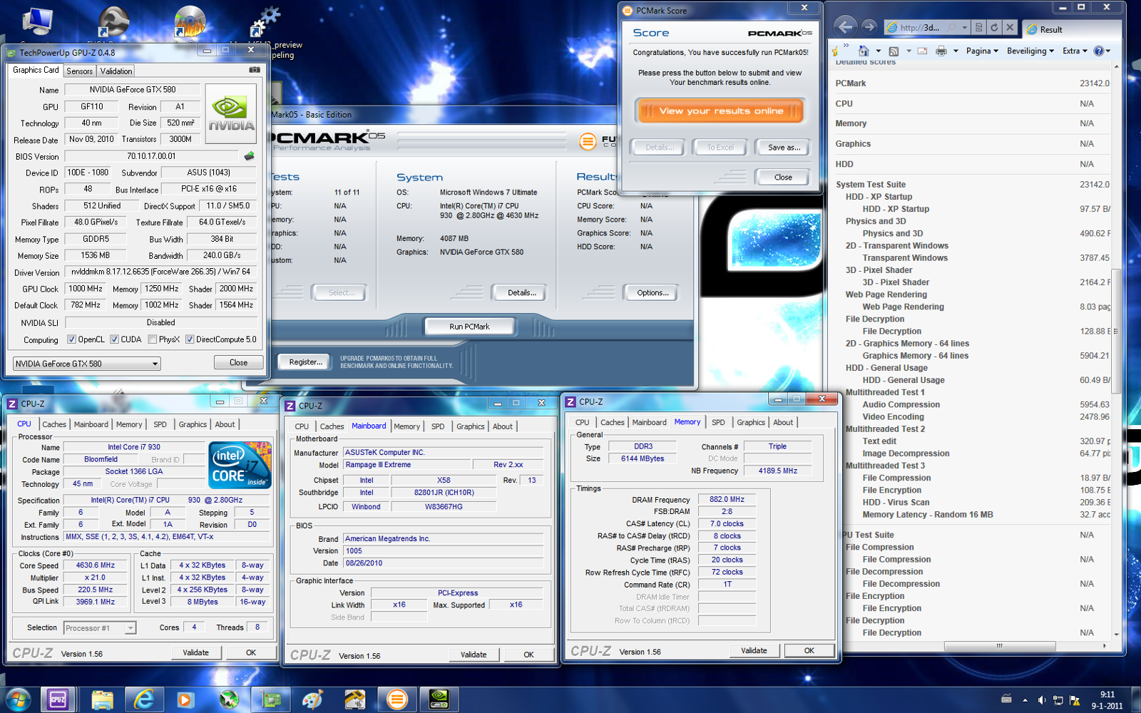
Task: Open the Extra menu dropdown in IE
Action: [1075, 51]
